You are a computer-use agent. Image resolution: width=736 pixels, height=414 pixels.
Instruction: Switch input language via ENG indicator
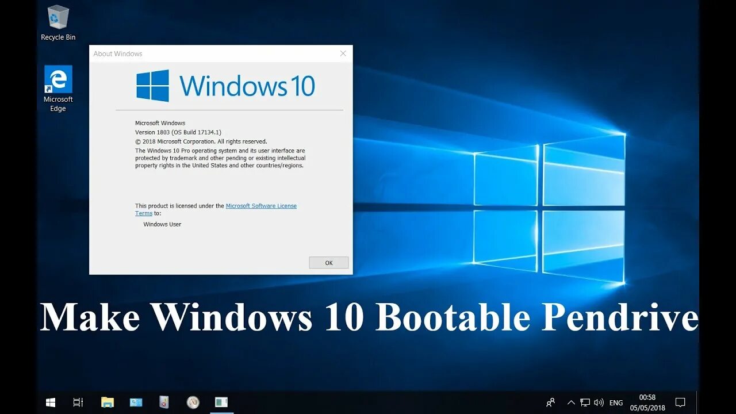(616, 403)
